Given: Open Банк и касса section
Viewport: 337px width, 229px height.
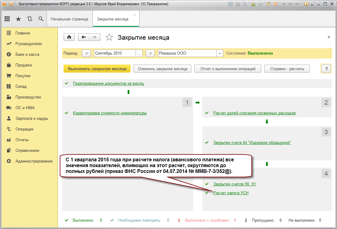Looking at the screenshot, I should point(27,54).
